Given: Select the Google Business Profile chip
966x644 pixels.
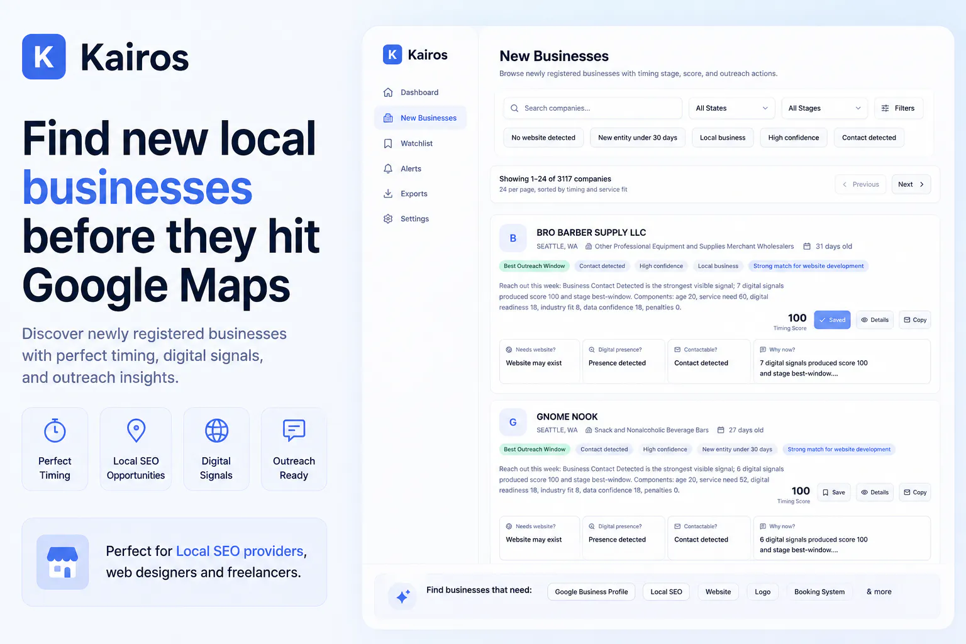Looking at the screenshot, I should click(591, 592).
